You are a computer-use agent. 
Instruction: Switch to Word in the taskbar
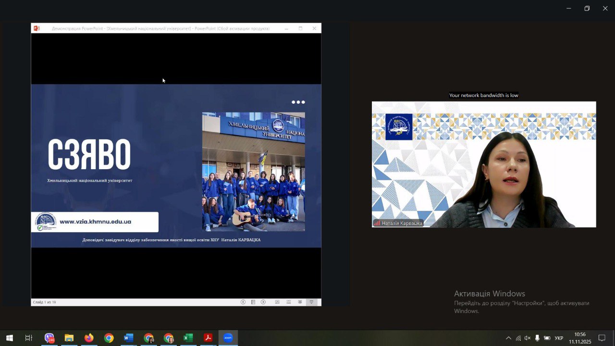[128, 338]
